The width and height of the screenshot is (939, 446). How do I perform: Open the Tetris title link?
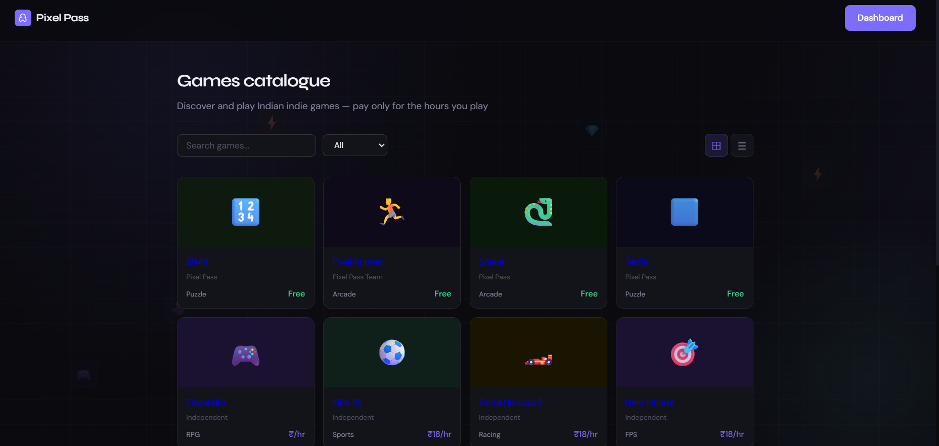coord(637,262)
